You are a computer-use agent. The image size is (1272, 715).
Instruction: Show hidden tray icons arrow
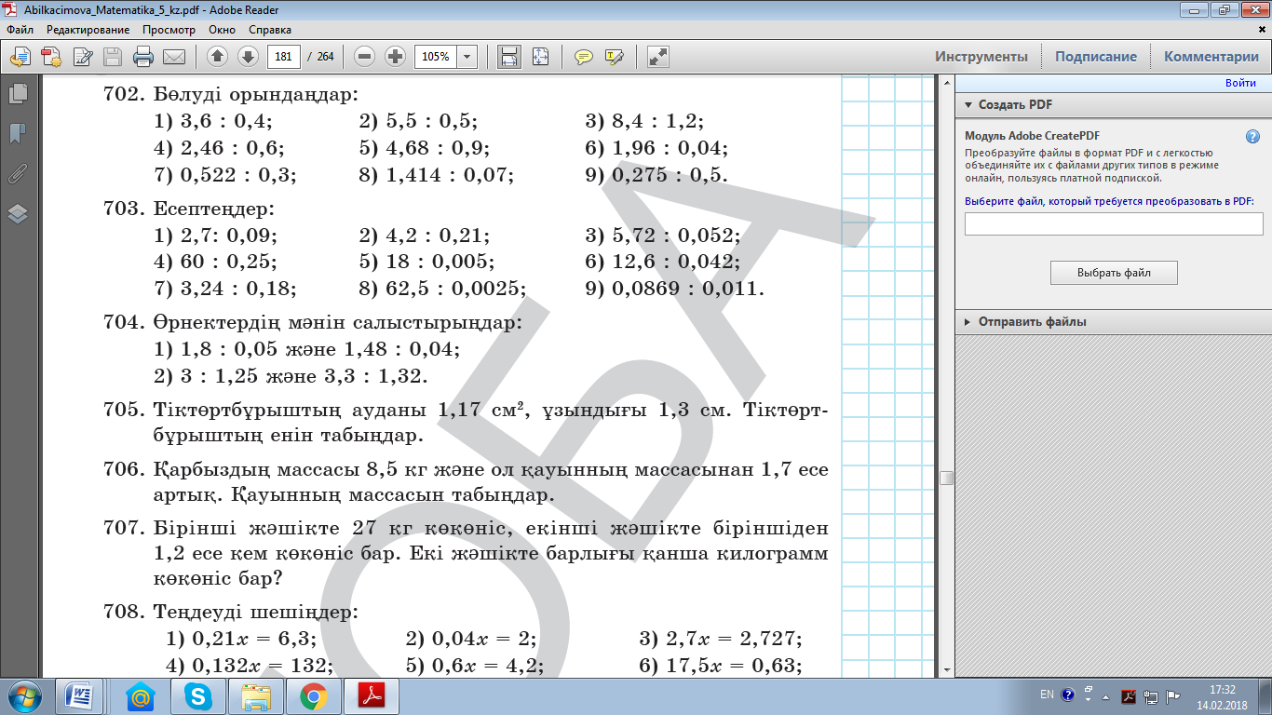[1105, 696]
